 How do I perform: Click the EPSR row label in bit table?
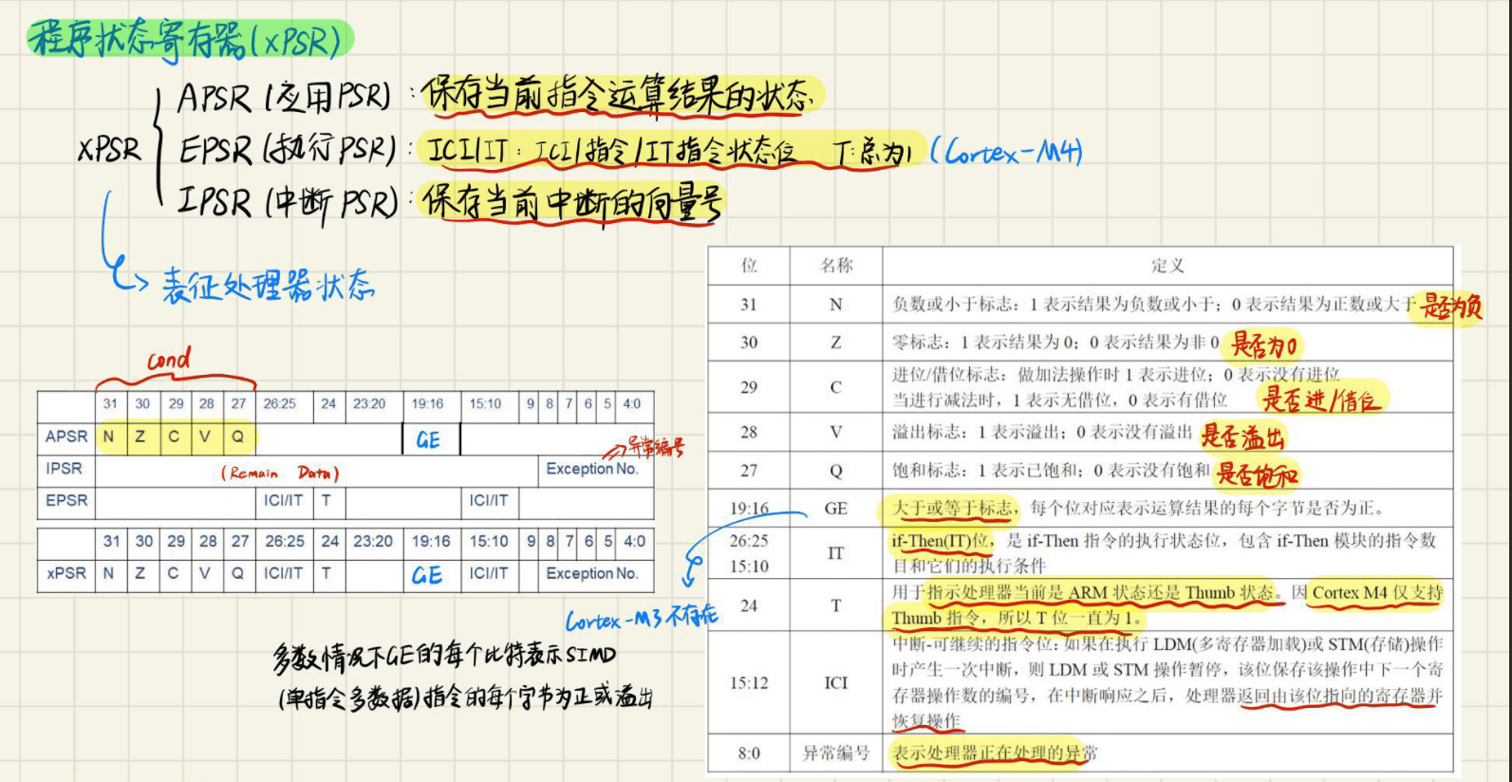[66, 500]
